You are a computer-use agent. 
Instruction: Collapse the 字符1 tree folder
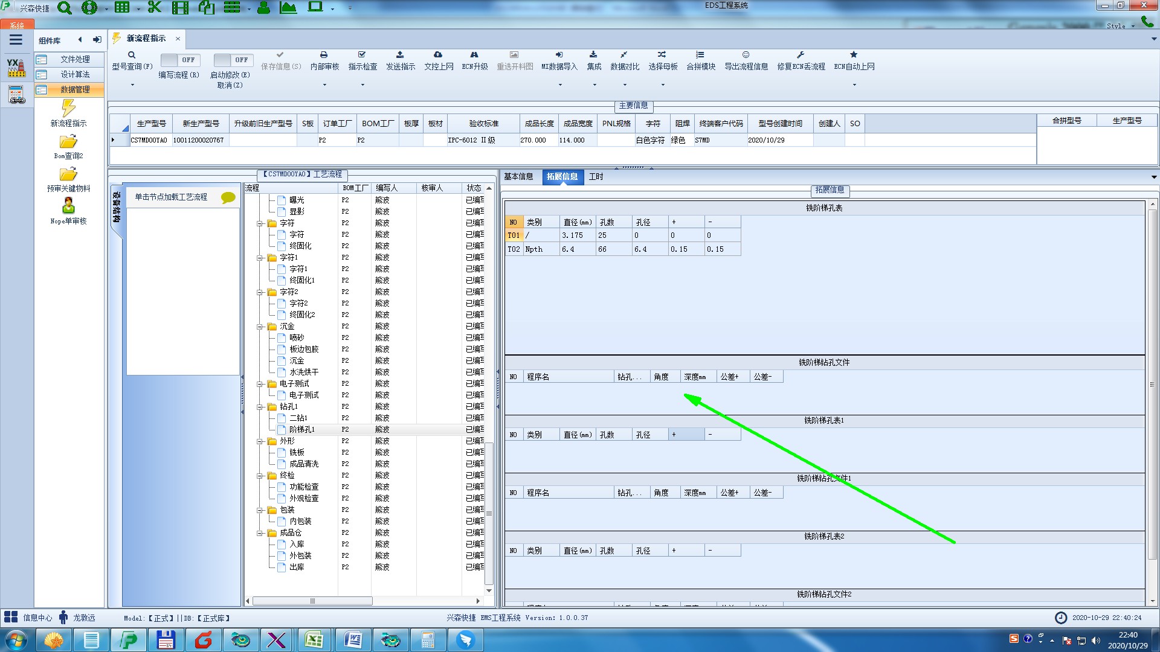click(260, 258)
